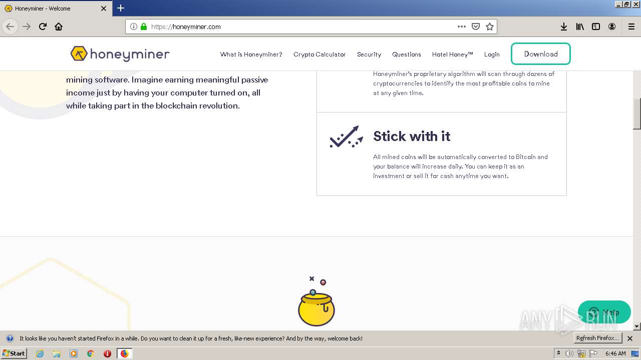Viewport: 641px width, 360px height.
Task: Bookmark this page with the star icon
Action: pyautogui.click(x=490, y=26)
